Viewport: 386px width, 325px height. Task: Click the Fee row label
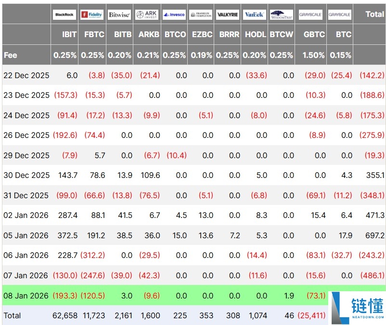(x=10, y=55)
